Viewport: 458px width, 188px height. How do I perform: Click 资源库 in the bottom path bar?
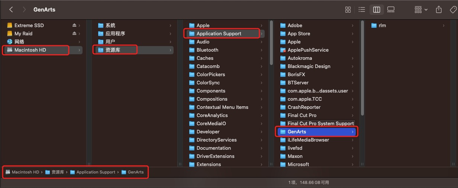[x=58, y=172]
